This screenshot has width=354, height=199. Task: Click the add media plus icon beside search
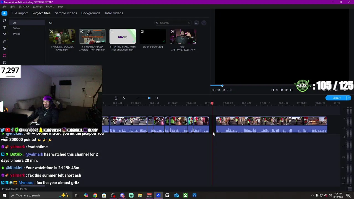(204, 23)
